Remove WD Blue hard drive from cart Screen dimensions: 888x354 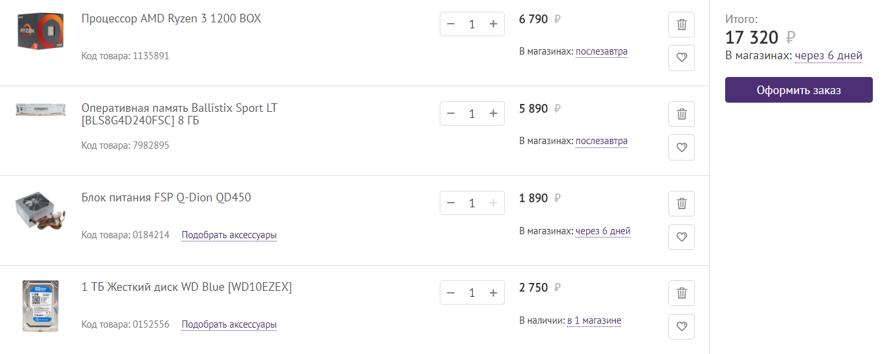tap(682, 293)
